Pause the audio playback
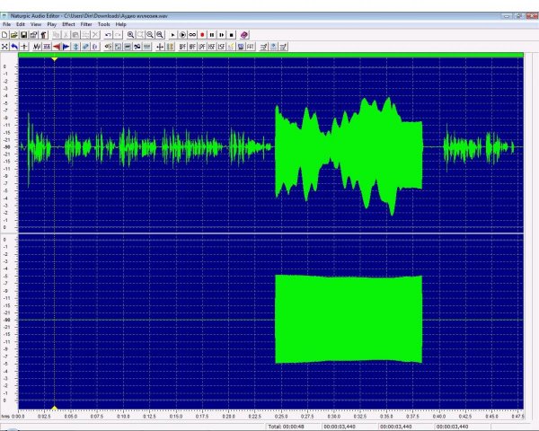Image resolution: width=539 pixels, height=431 pixels. tap(212, 35)
